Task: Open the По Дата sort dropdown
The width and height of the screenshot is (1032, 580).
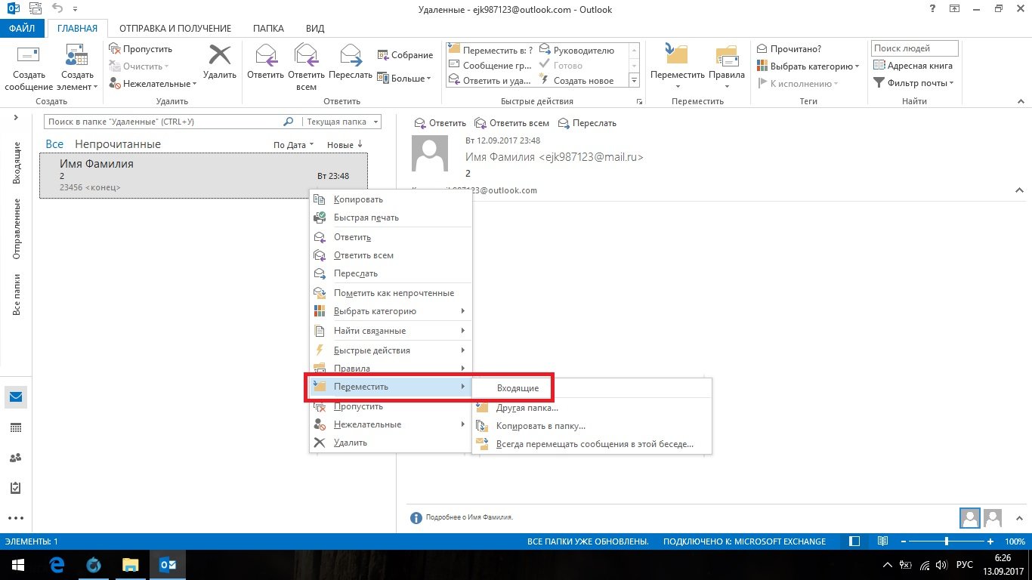Action: coord(294,145)
